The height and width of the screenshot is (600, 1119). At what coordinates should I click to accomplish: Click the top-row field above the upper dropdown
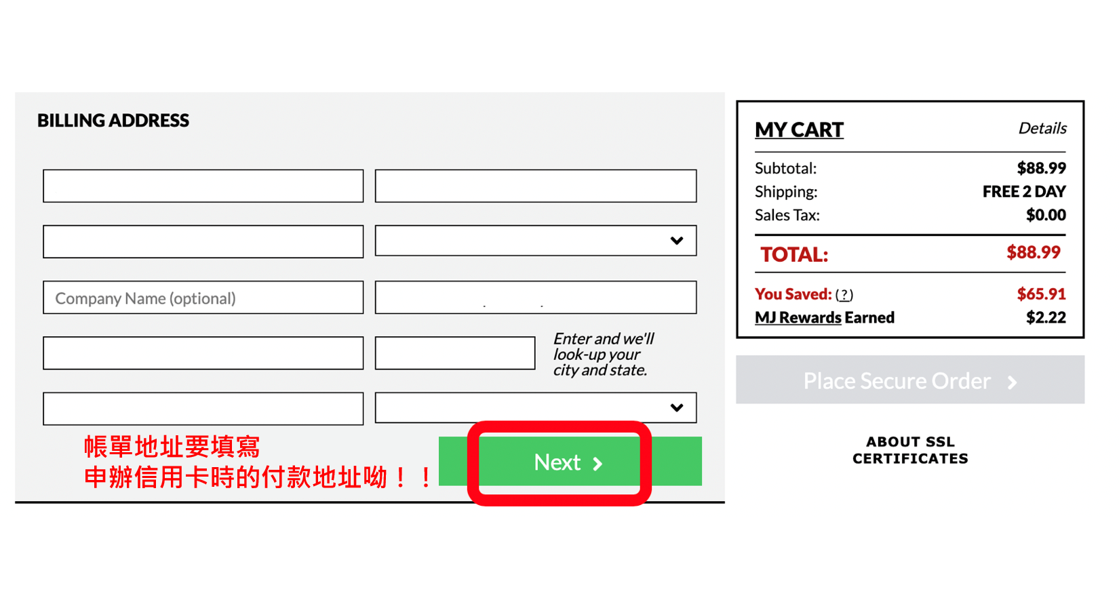tap(535, 186)
